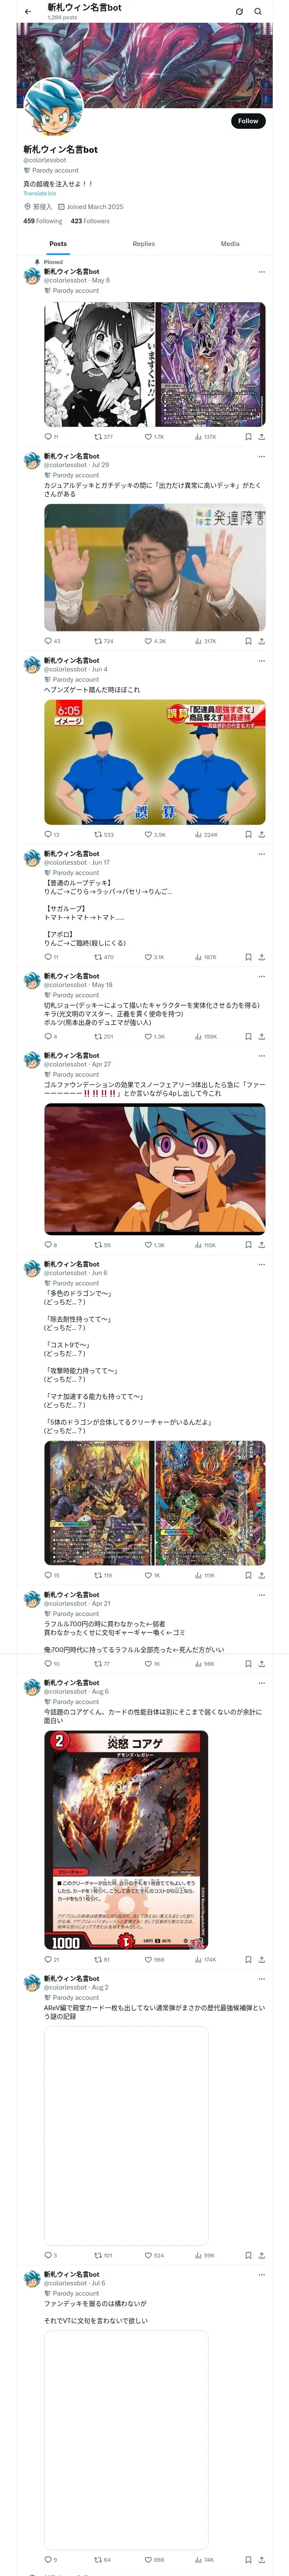Image resolution: width=289 pixels, height=2576 pixels.
Task: Switch to the Media tab
Action: pyautogui.click(x=230, y=243)
